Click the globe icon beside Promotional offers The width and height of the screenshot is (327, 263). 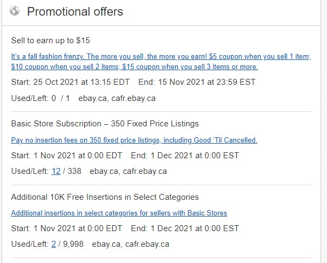(15, 11)
